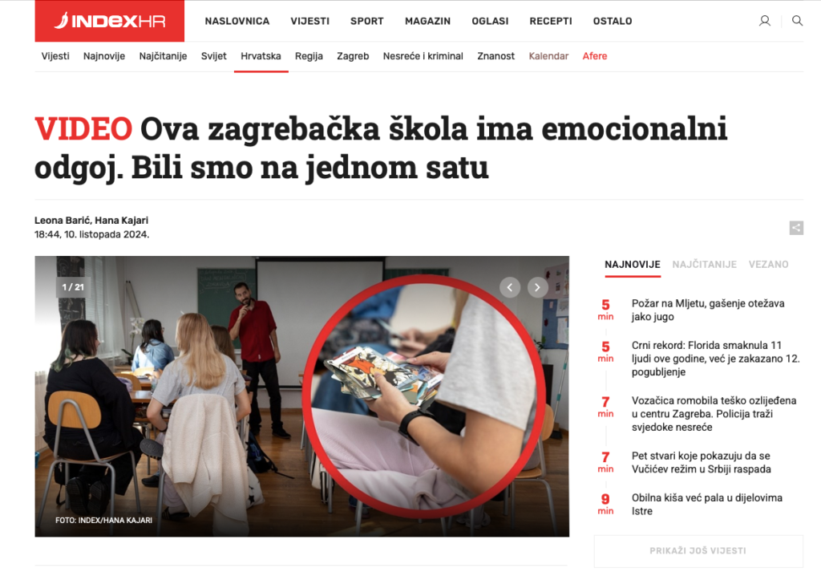
Task: Open the Kalendar subcategory link
Action: tap(548, 56)
